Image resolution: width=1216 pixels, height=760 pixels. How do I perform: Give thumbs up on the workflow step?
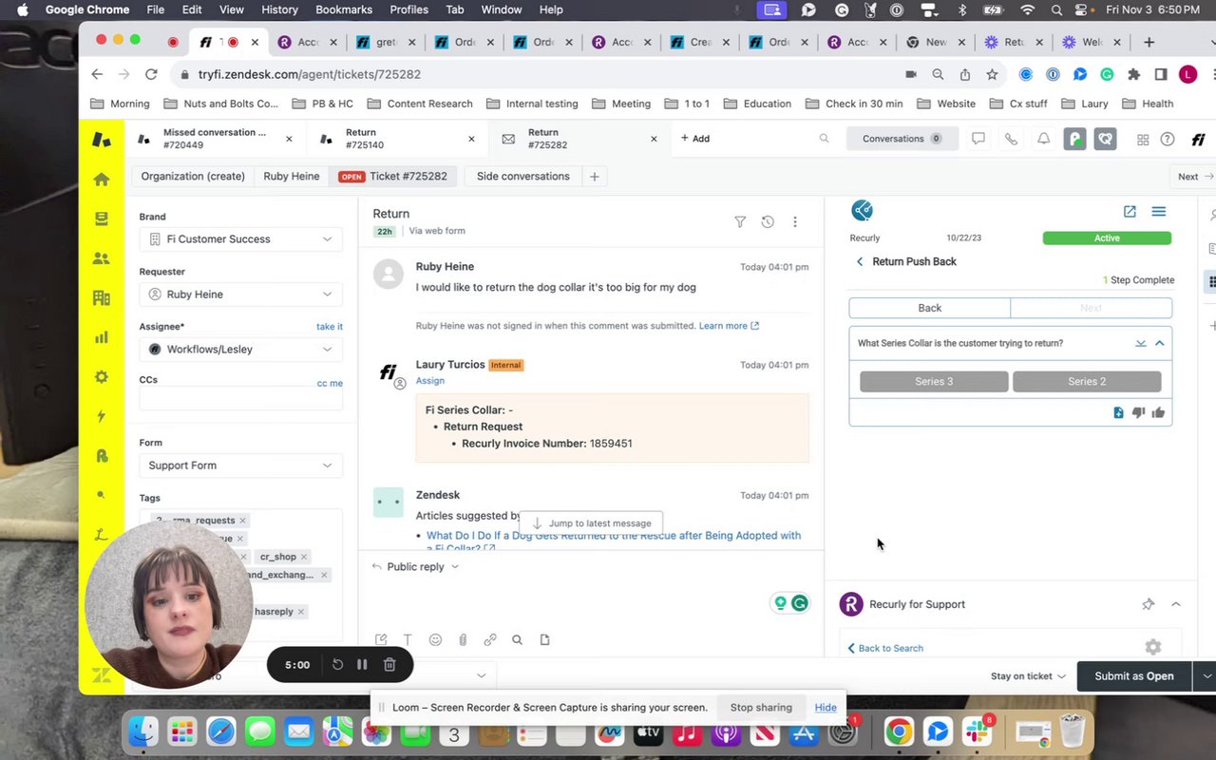point(1158,412)
